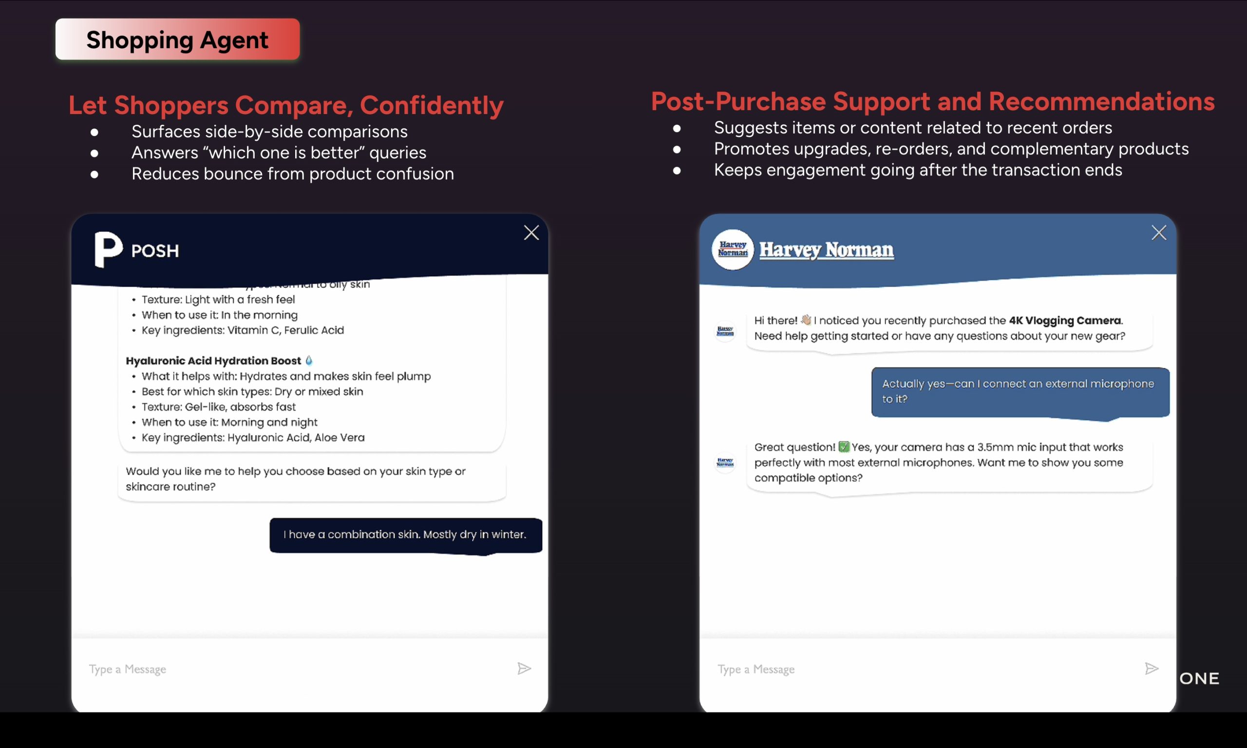The image size is (1247, 748).
Task: Select the "Let Shoppers Compare, Confidently" heading
Action: (285, 105)
